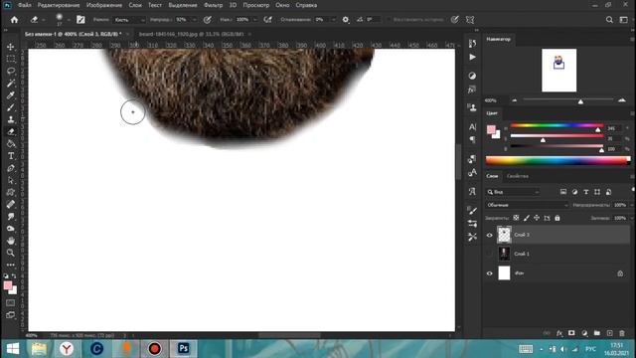Select the Brush tool

(x=11, y=107)
